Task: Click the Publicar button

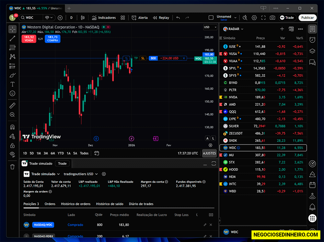Action: click(307, 18)
